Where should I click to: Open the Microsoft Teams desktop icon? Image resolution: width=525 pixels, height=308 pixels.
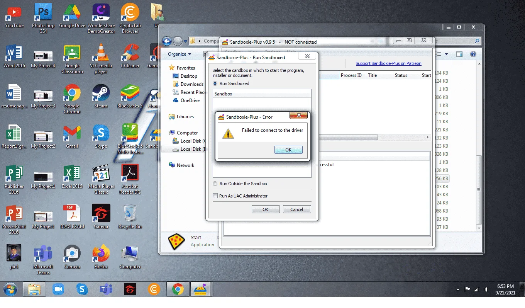pyautogui.click(x=43, y=260)
